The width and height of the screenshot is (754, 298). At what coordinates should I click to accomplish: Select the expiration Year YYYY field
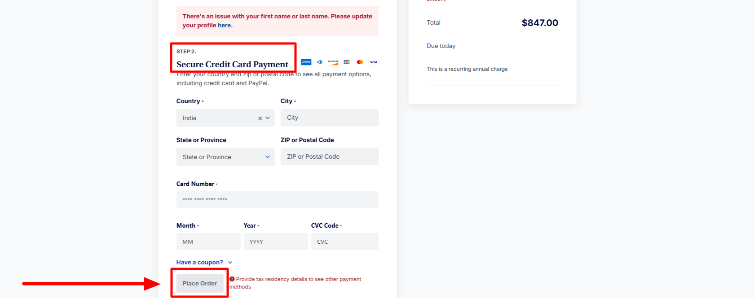point(276,242)
